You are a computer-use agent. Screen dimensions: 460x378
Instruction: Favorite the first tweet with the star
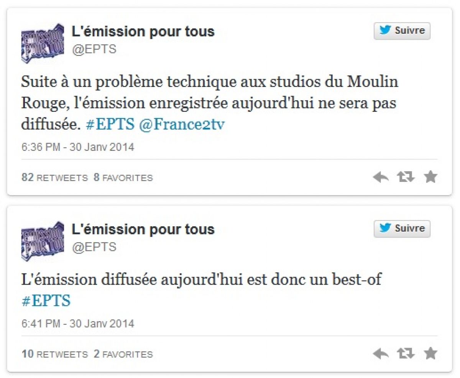[x=430, y=177]
